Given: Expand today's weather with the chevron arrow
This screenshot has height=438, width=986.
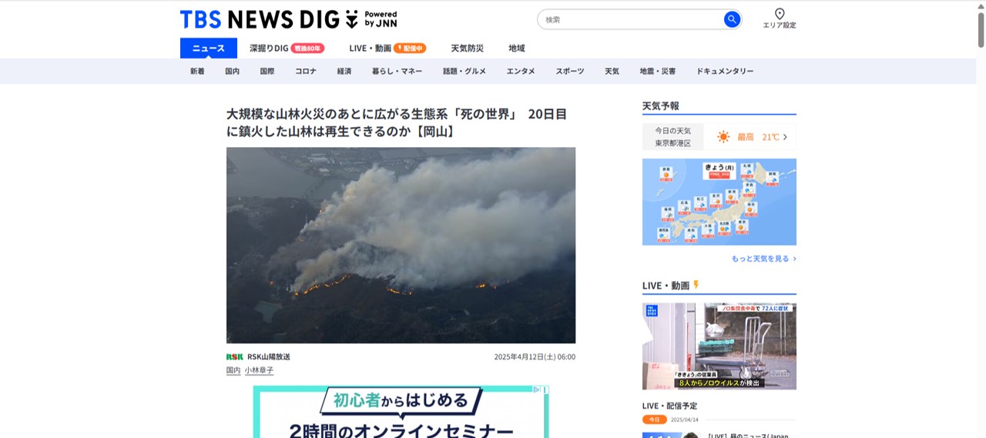Looking at the screenshot, I should click(785, 137).
